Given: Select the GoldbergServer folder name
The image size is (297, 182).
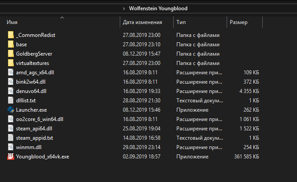Looking at the screenshot, I should 34,54.
